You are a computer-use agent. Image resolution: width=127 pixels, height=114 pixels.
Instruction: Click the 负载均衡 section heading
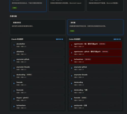coord(13,16)
